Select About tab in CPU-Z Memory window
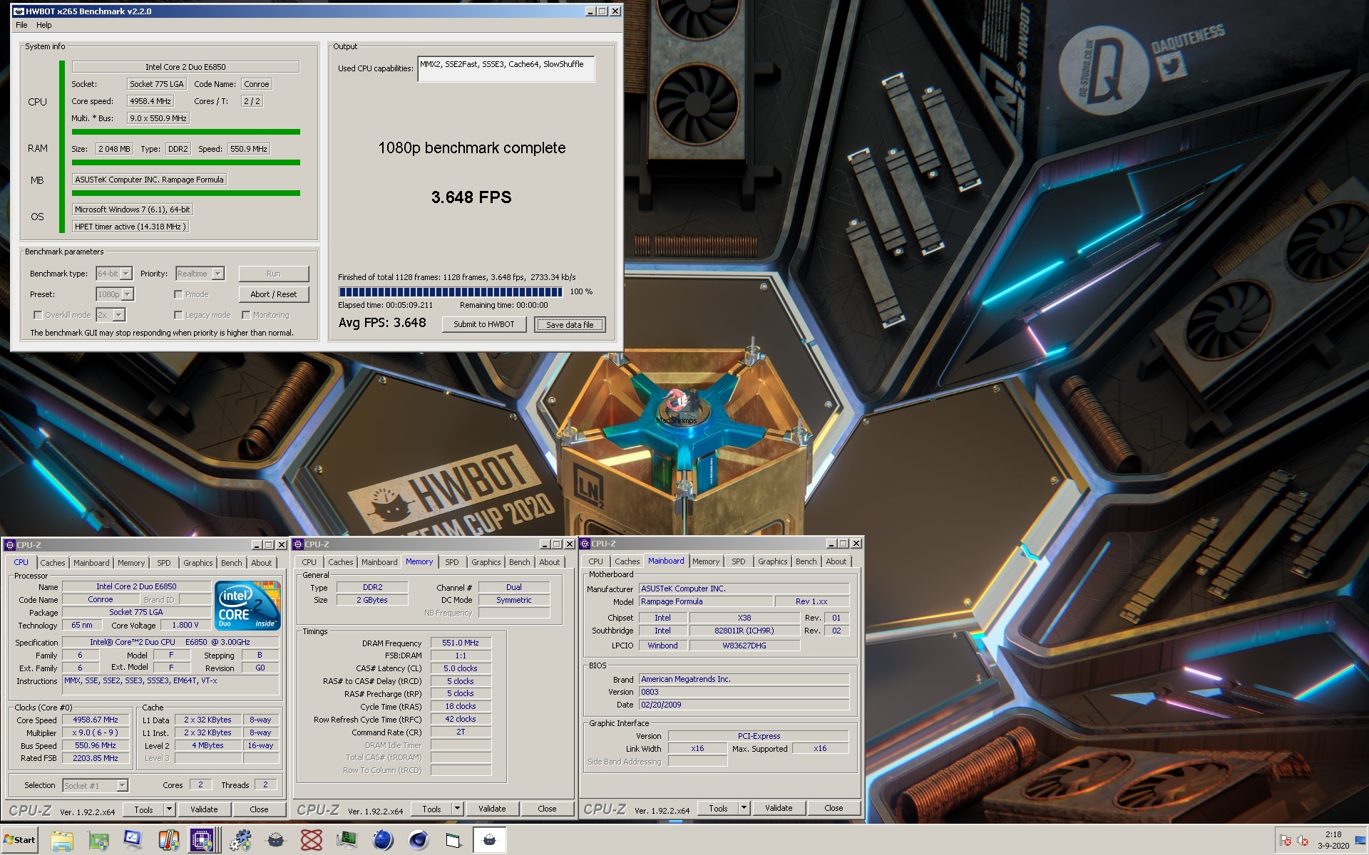The width and height of the screenshot is (1369, 855). (x=549, y=562)
